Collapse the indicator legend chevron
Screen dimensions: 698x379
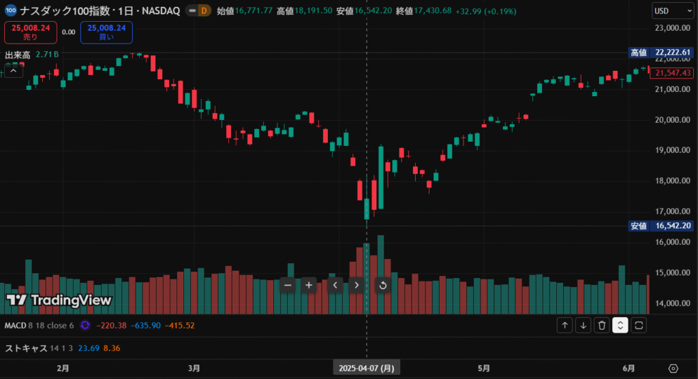click(x=13, y=70)
